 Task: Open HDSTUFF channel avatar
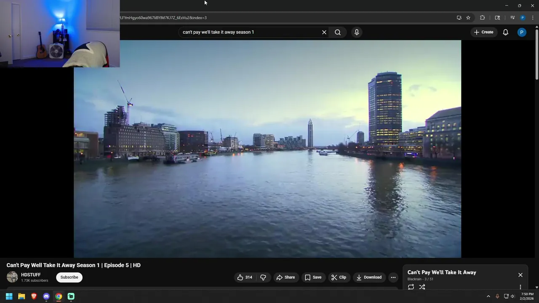12,277
